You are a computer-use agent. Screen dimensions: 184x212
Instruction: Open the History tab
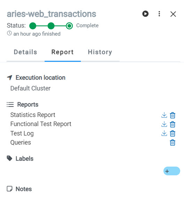[100, 52]
